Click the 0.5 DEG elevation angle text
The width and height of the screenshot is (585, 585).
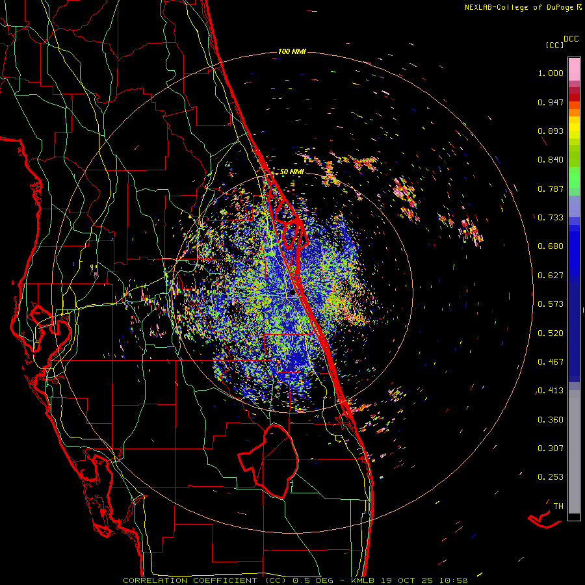click(313, 580)
